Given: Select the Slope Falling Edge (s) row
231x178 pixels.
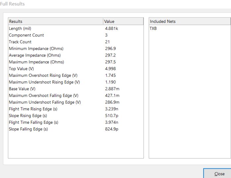Looking at the screenshot, I should pyautogui.click(x=76, y=129).
